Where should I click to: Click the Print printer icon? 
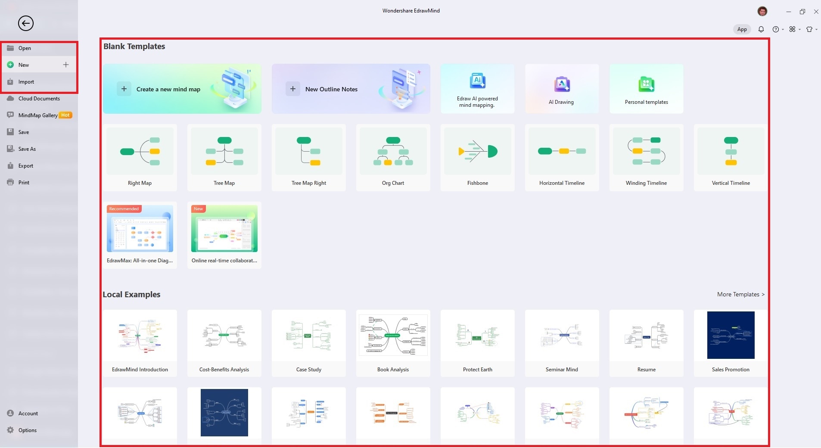coord(10,182)
